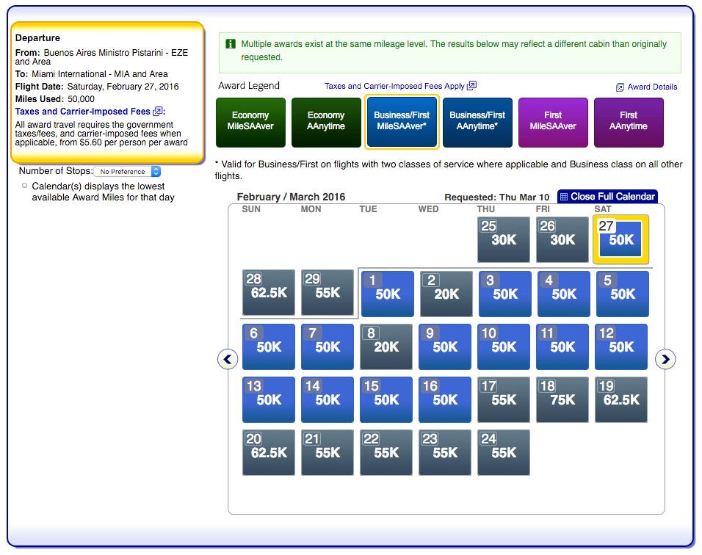702x555 pixels.
Task: Pick February 29 at 55K miles
Action: pos(328,293)
